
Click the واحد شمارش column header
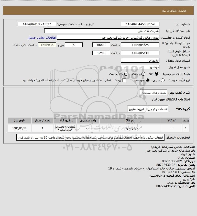(88, 121)
